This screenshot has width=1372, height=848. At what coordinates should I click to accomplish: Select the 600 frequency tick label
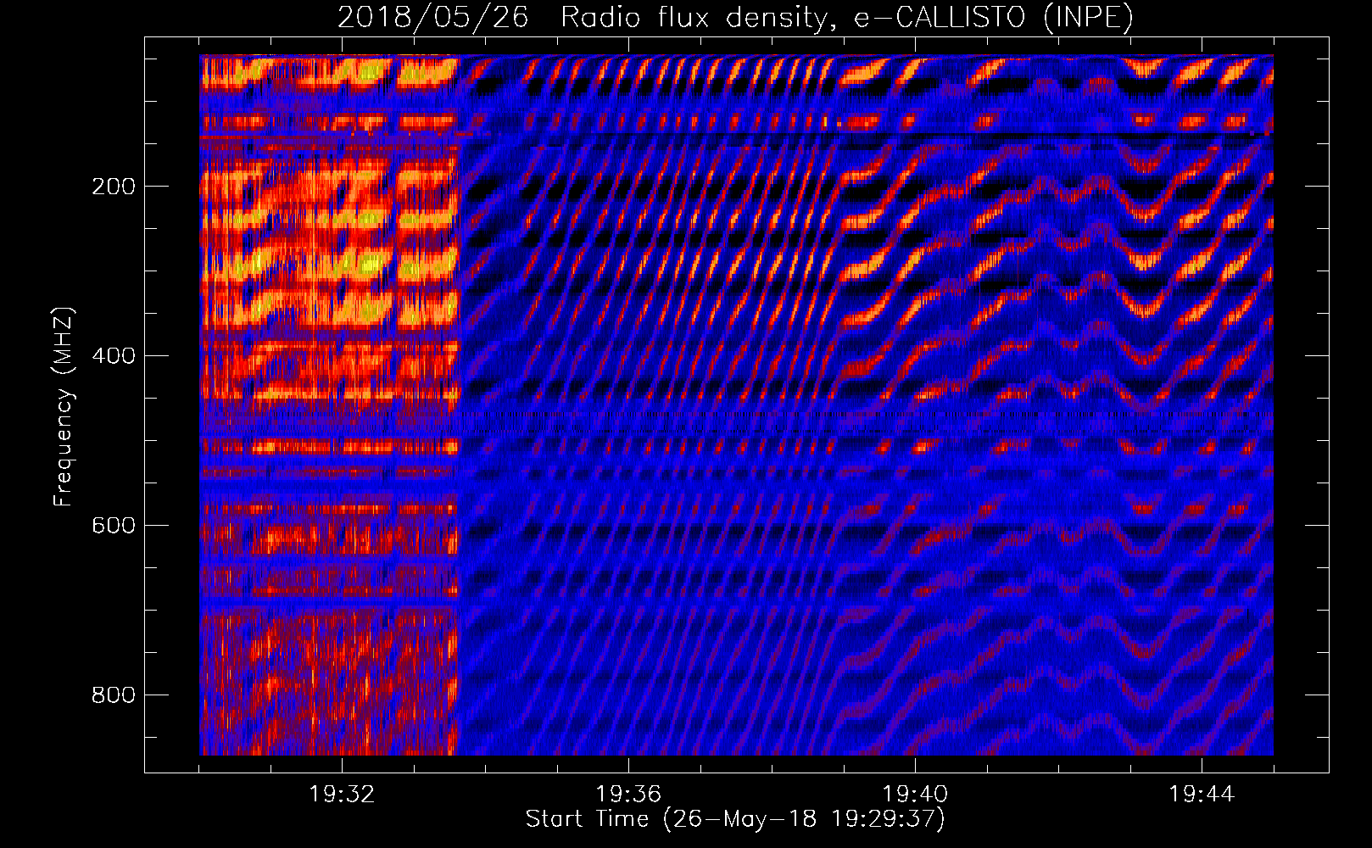click(114, 526)
